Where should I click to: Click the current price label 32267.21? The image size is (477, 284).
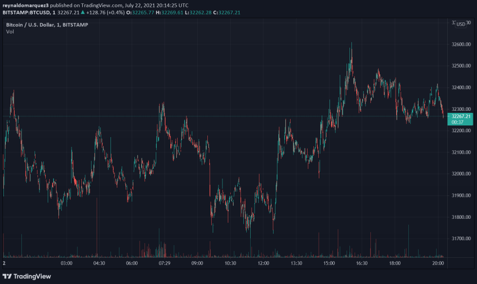[460, 116]
